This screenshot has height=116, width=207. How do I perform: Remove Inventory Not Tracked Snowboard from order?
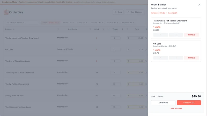pos(191,35)
